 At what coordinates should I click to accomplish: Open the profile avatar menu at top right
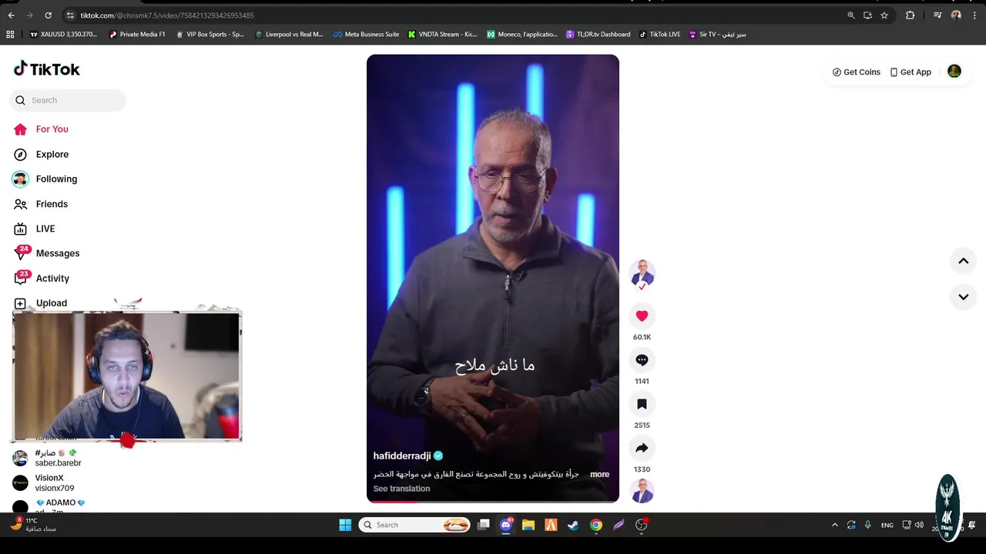954,72
